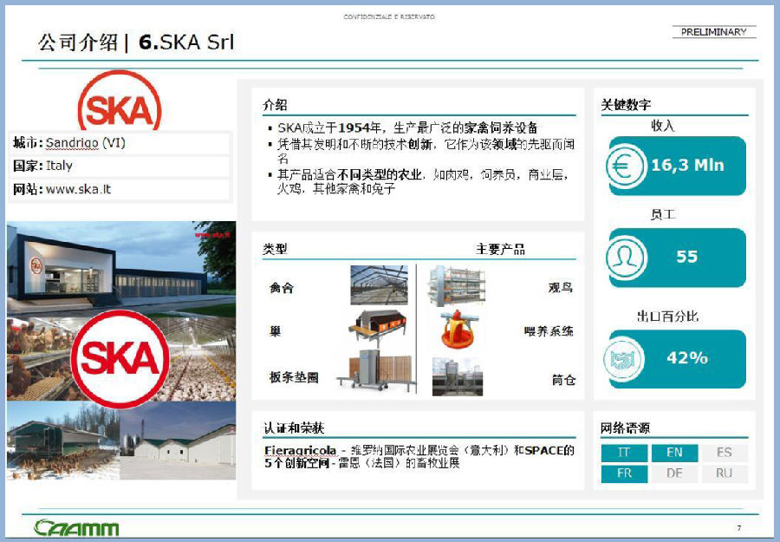Screen dimensions: 780x542
Task: Click the page number 7 in the footer
Action: point(739,528)
